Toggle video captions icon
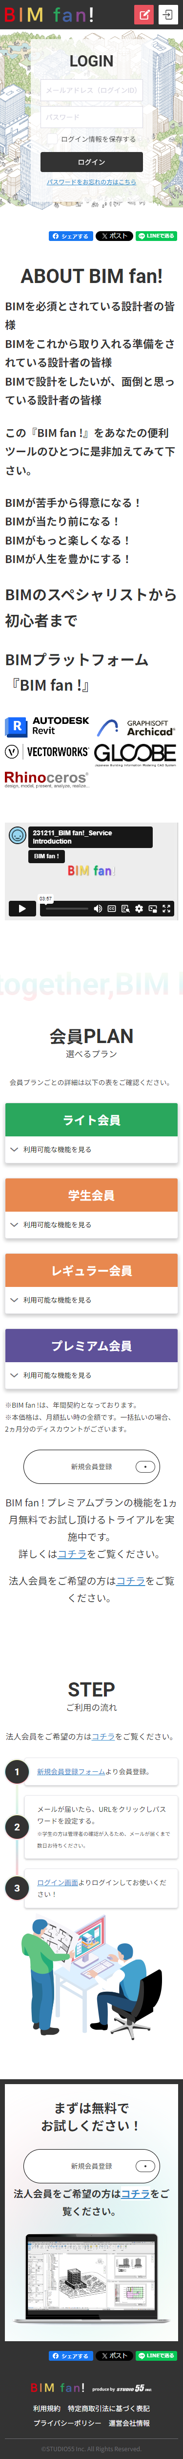The width and height of the screenshot is (183, 2459). (112, 909)
